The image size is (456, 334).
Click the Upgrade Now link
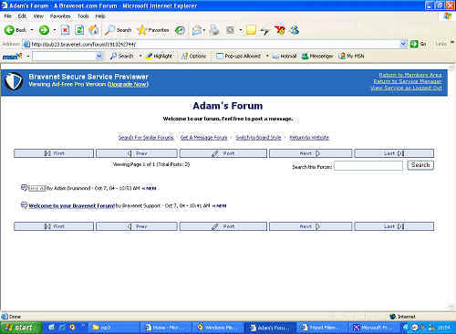[x=128, y=84]
